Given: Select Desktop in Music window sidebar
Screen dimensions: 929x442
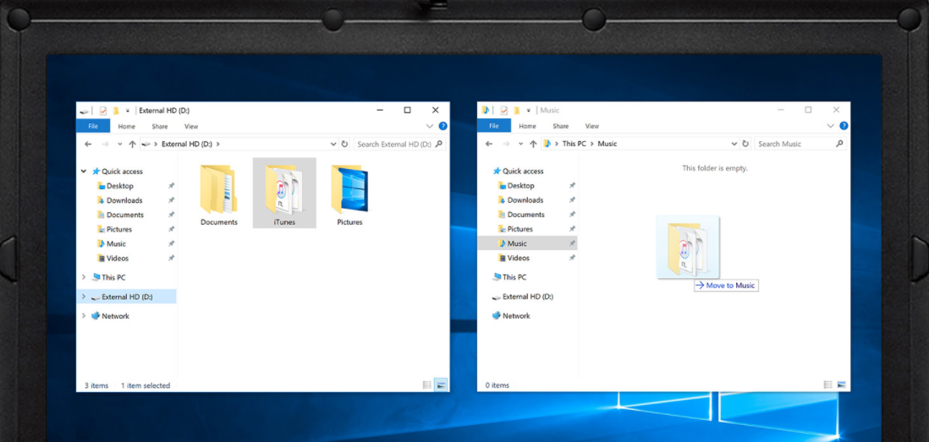Looking at the screenshot, I should point(521,186).
